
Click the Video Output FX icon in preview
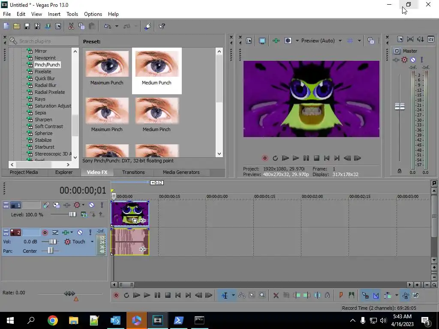coord(276,41)
